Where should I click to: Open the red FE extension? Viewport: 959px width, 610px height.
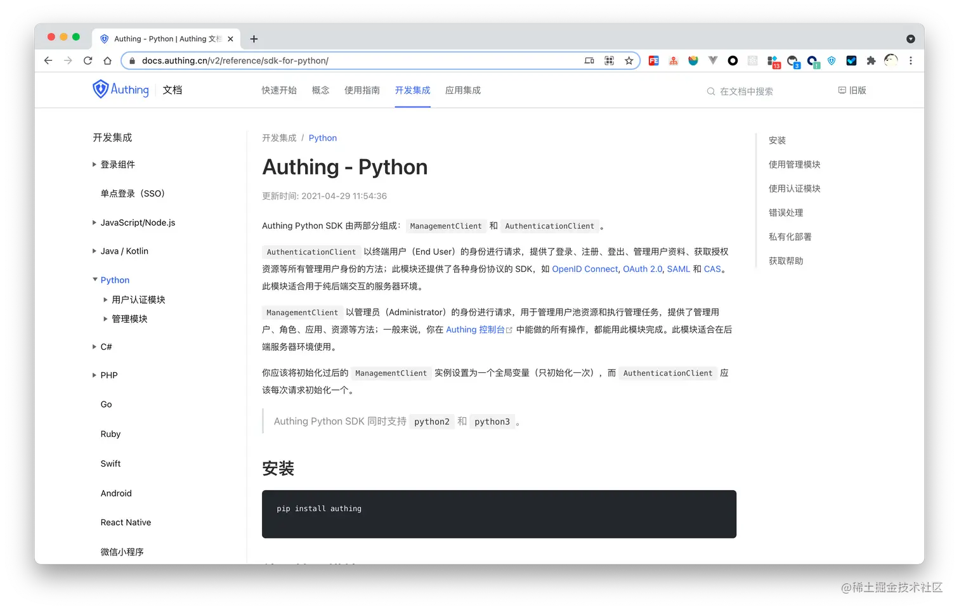(x=653, y=61)
